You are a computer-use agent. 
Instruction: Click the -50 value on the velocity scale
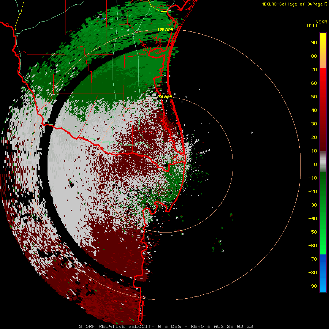coord(313,232)
